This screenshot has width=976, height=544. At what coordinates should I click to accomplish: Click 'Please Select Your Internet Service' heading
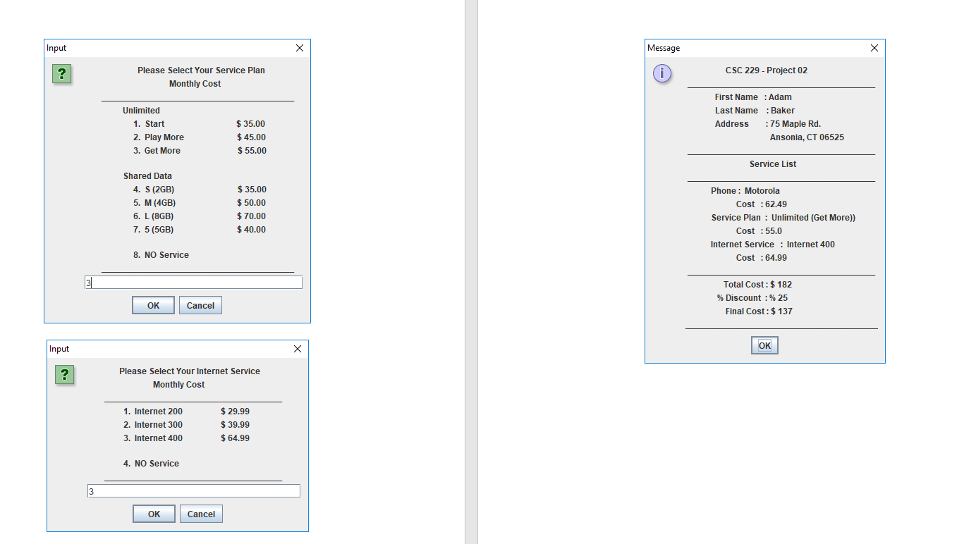[190, 371]
